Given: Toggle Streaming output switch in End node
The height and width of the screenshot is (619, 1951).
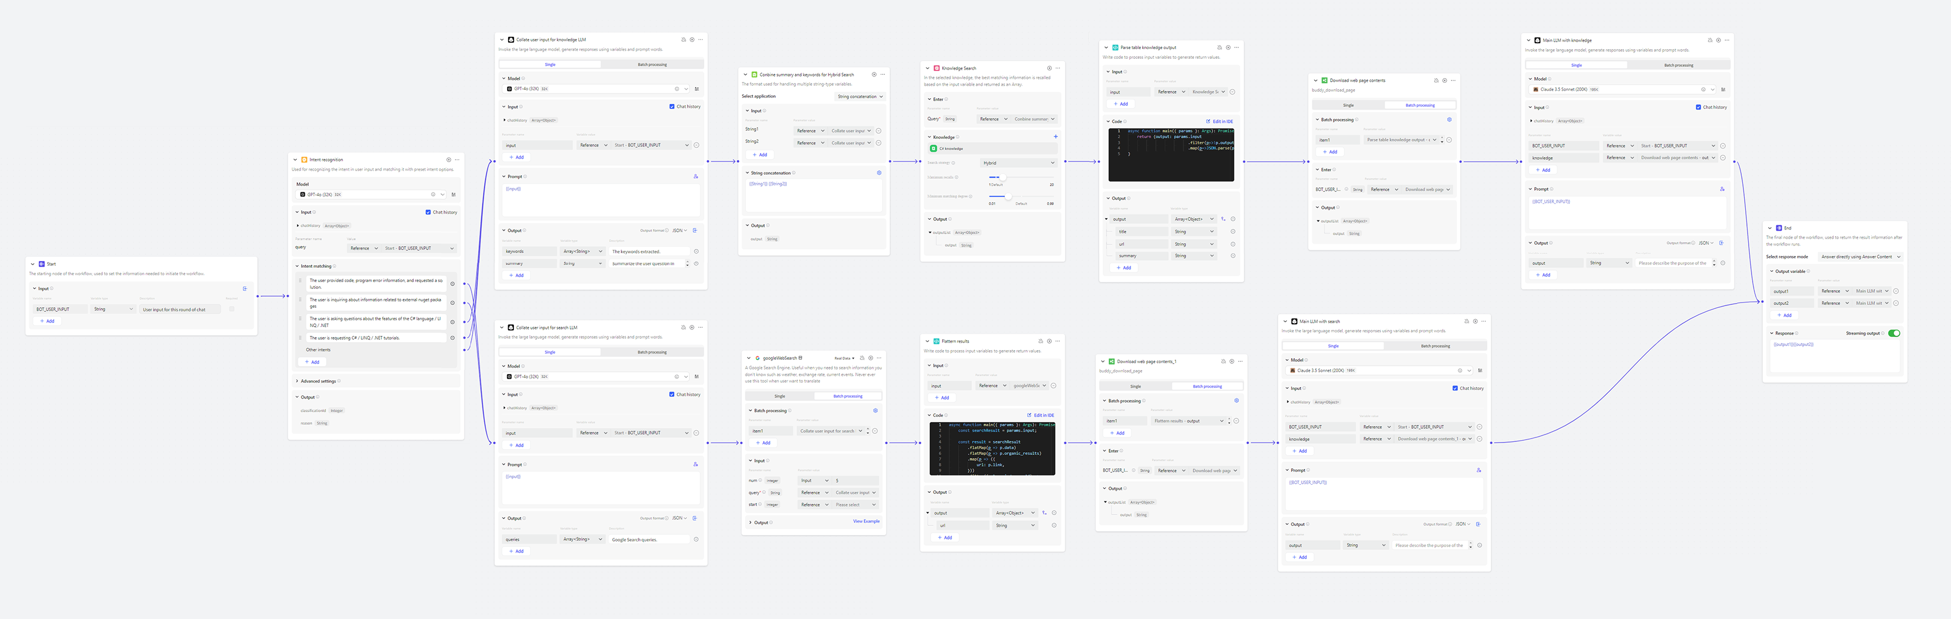Looking at the screenshot, I should [1893, 333].
